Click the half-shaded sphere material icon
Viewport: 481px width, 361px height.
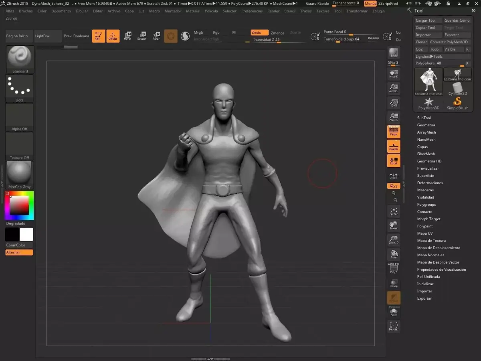click(x=185, y=36)
